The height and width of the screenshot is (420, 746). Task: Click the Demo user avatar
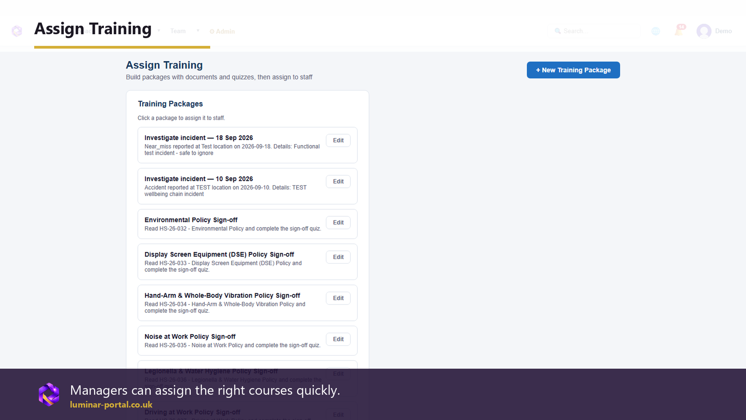704,31
